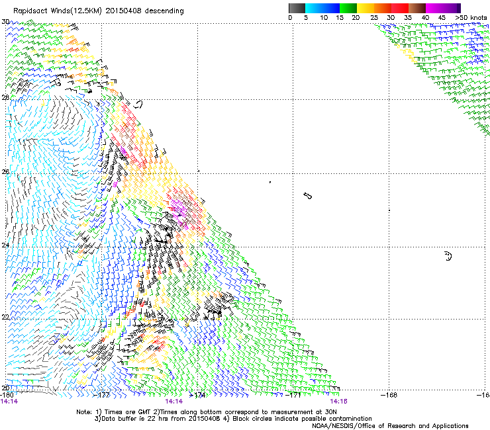Click the gray 0-5 knots legend swatch
This screenshot has height=430, width=490.
[297, 8]
